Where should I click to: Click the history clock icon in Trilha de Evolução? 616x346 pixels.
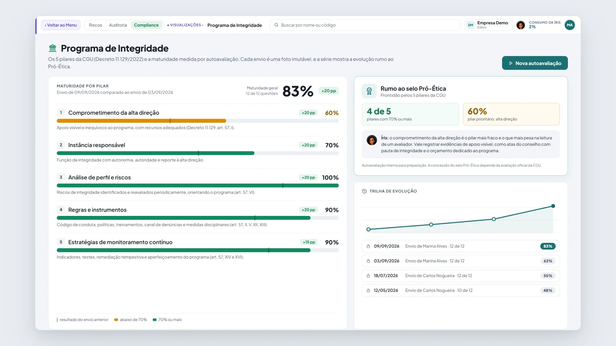tap(364, 191)
